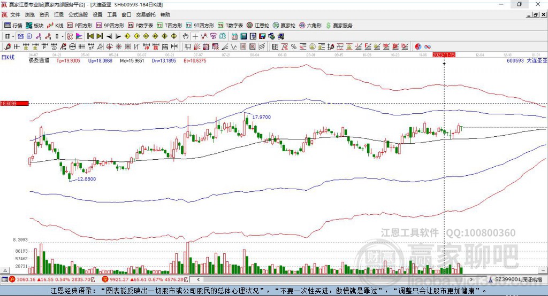
Task: Open the 江恩 menu
Action: click(x=59, y=14)
